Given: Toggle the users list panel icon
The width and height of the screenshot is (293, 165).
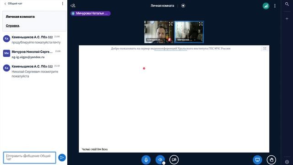Looking at the screenshot, I should pyautogui.click(x=73, y=5).
